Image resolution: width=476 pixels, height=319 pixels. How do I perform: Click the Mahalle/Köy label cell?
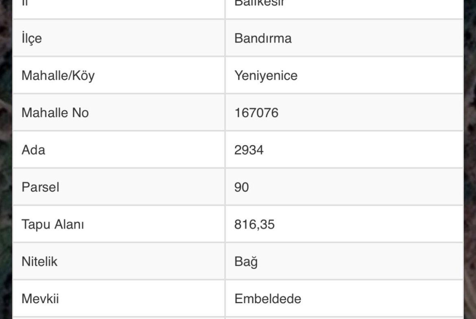(58, 76)
